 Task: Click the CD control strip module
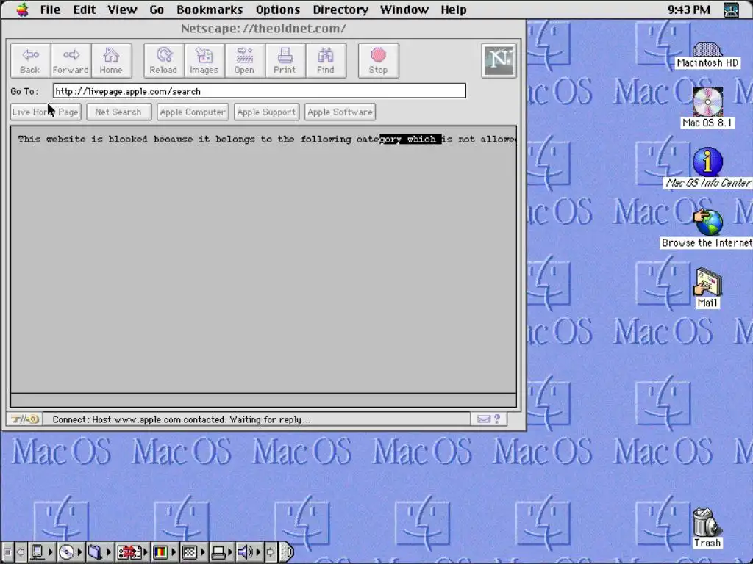[70, 552]
